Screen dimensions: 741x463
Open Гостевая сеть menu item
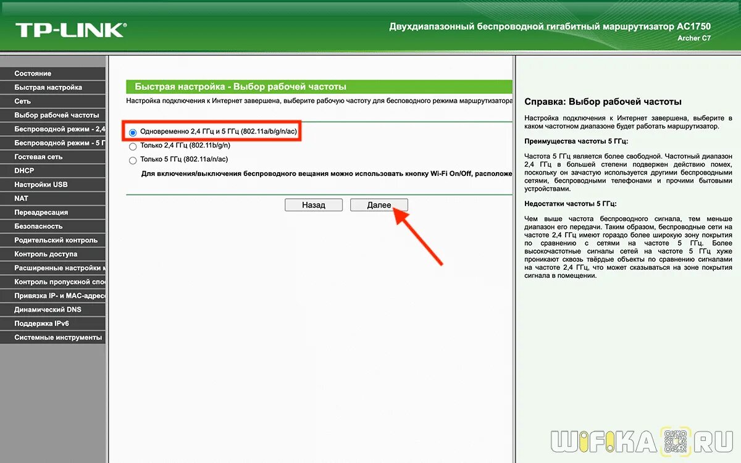52,157
